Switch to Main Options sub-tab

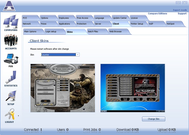coord(33,31)
